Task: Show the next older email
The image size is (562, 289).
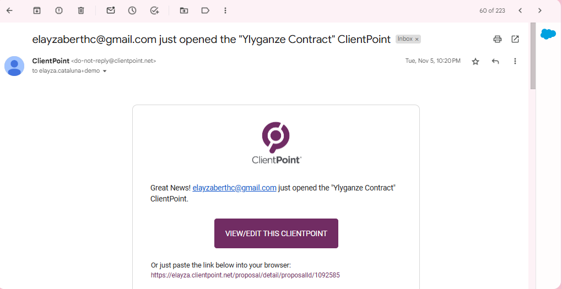Action: pyautogui.click(x=540, y=11)
